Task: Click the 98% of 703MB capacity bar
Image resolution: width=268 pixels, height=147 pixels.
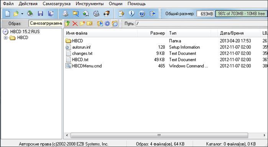Action: click(241, 13)
